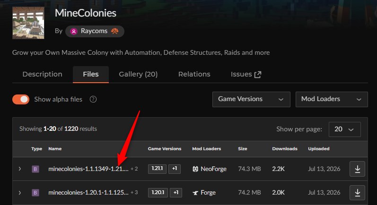Click the Size column header
Viewport: 377px width, 205px height.
[x=243, y=149]
